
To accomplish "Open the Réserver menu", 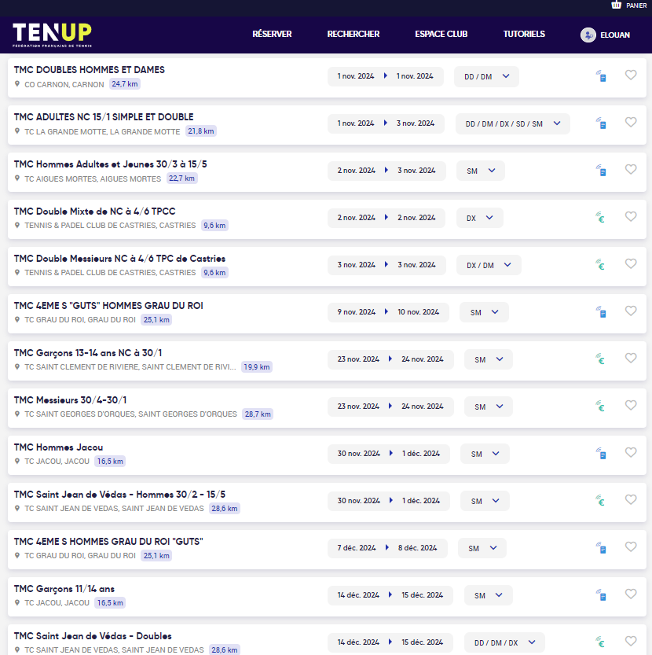I will click(272, 35).
